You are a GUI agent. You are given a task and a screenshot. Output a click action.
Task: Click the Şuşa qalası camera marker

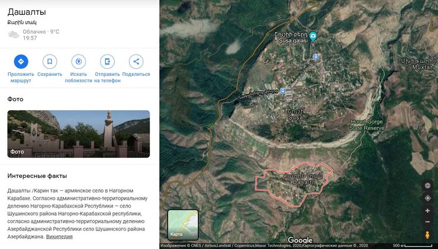click(x=315, y=38)
